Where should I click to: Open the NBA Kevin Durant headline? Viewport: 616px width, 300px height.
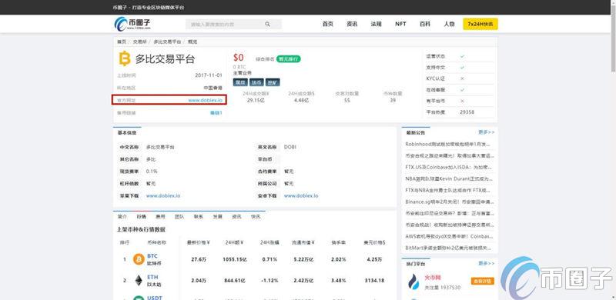(450, 178)
